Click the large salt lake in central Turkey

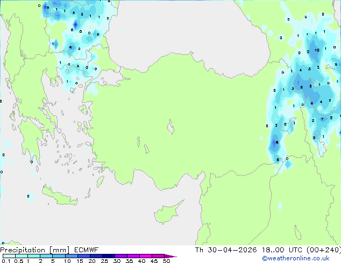click(x=170, y=127)
